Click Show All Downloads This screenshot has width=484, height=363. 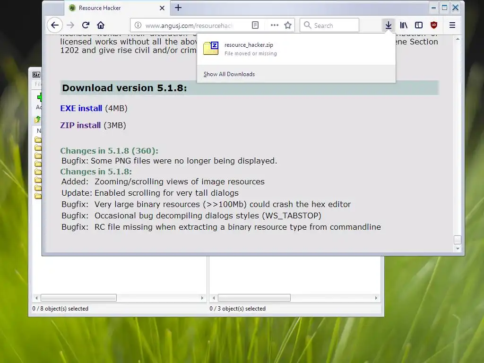pos(229,74)
